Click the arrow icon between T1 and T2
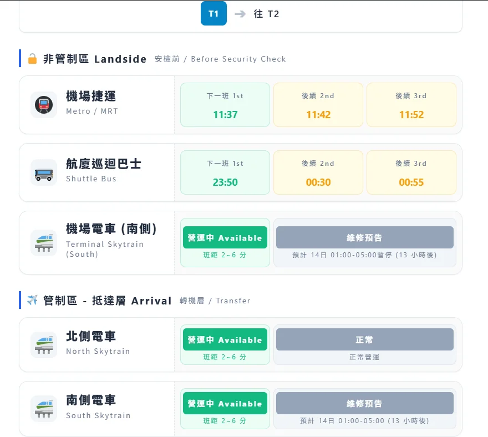The width and height of the screenshot is (488, 437). coord(240,14)
